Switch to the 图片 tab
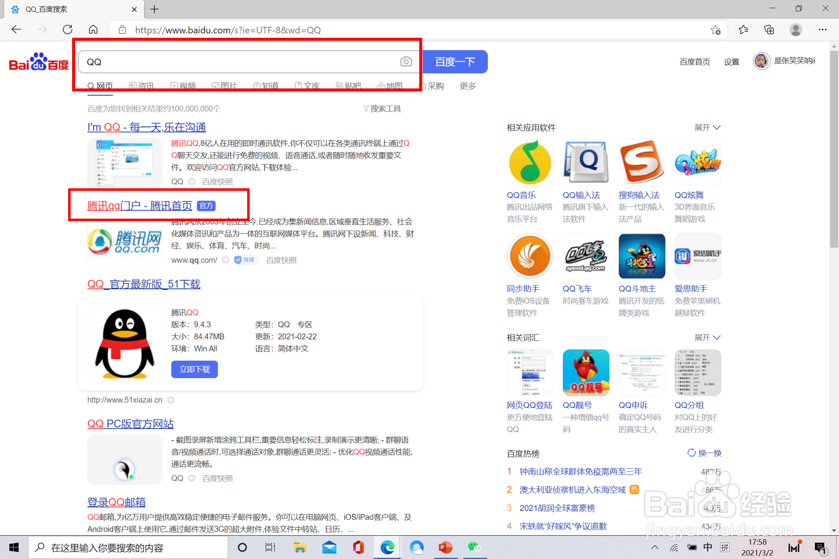Image resolution: width=839 pixels, height=559 pixels. [x=224, y=85]
